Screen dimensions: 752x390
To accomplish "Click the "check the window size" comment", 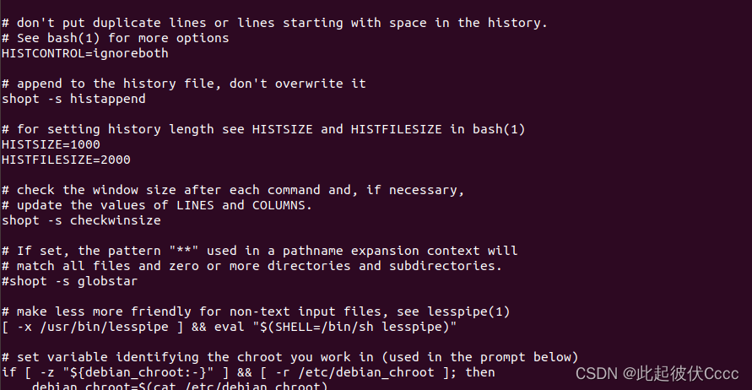I will [233, 190].
